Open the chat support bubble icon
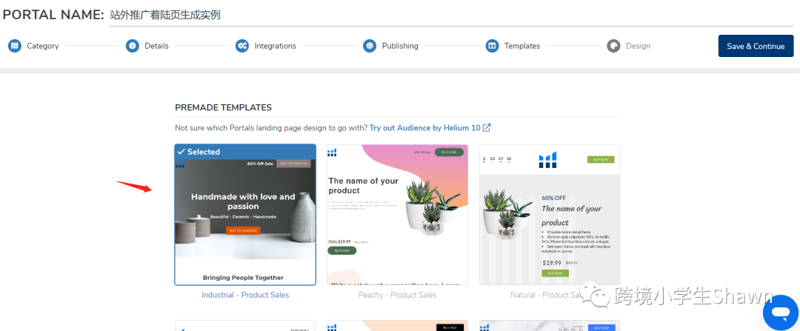800x331 pixels. point(781,312)
